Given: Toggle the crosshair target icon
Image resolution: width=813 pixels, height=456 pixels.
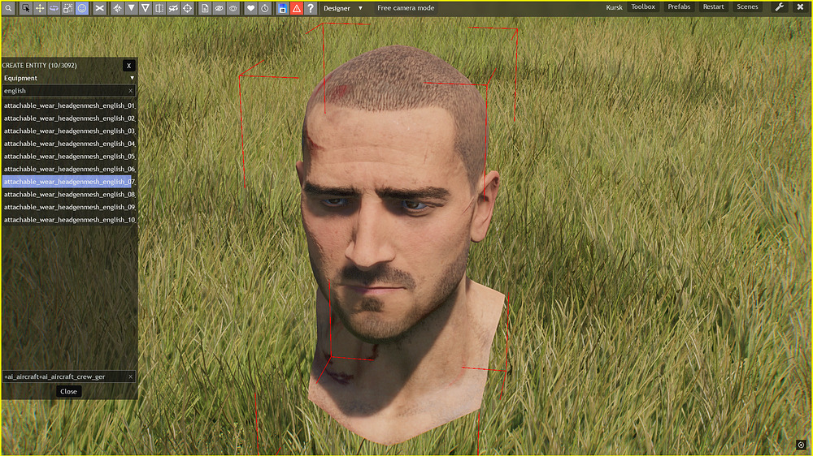Looking at the screenshot, I should tap(188, 8).
